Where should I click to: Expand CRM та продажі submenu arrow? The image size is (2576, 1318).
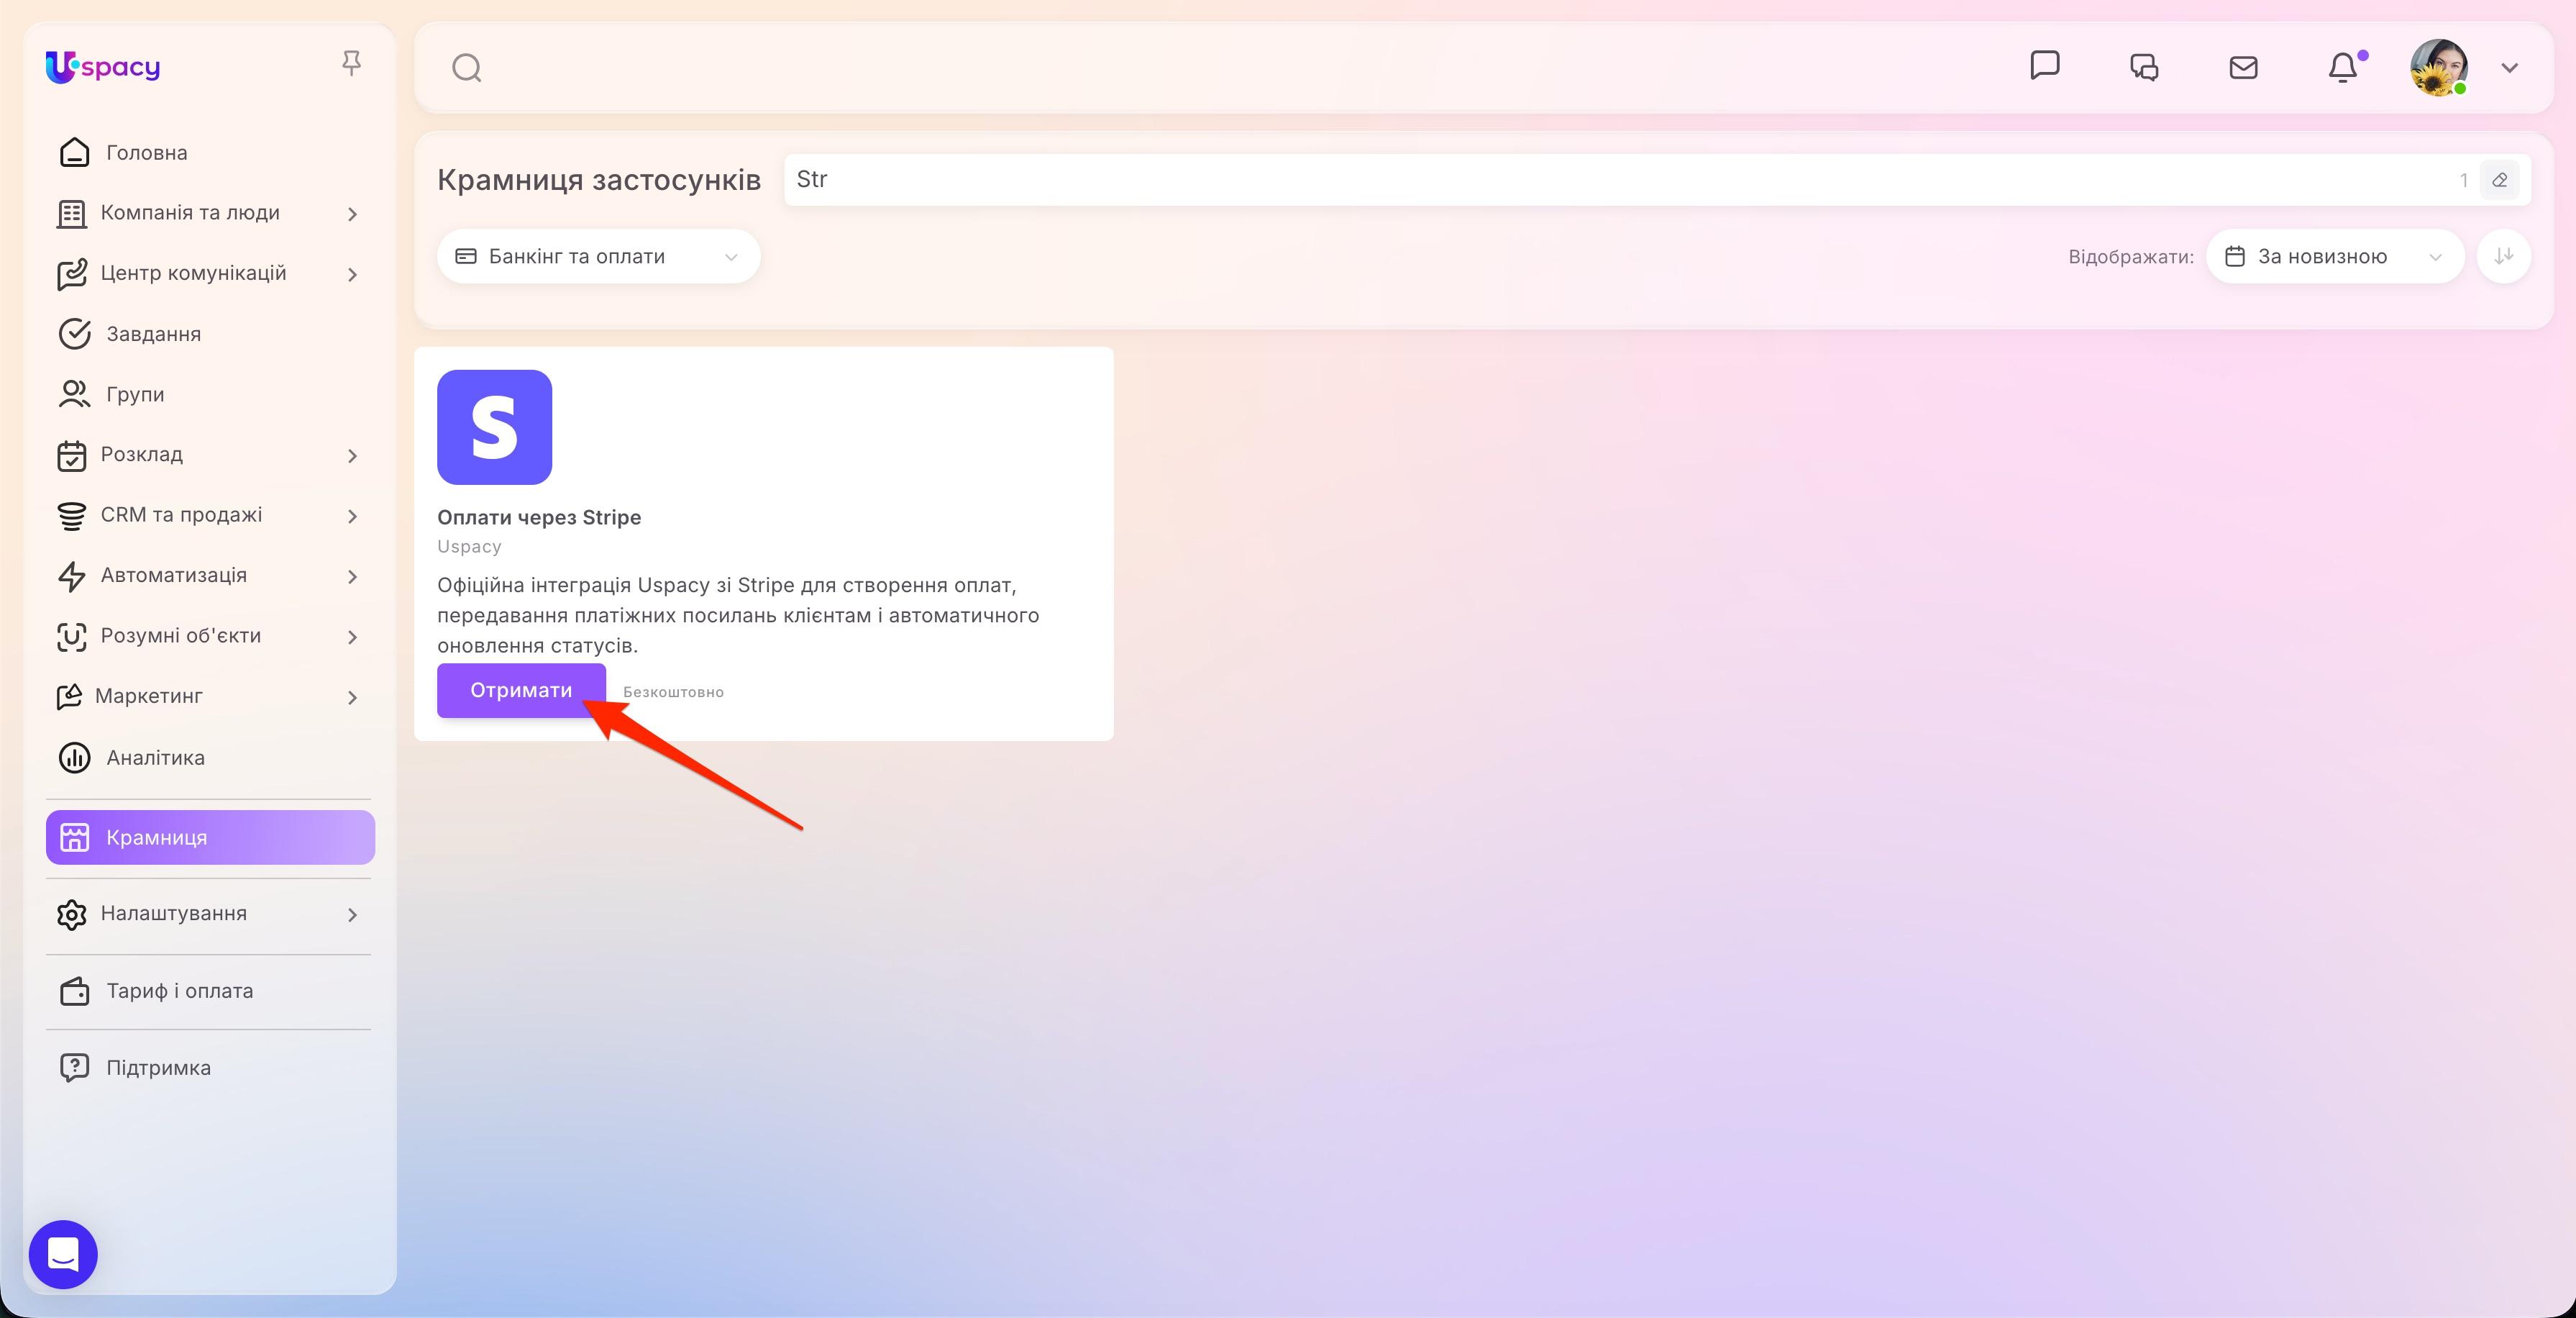tap(352, 517)
